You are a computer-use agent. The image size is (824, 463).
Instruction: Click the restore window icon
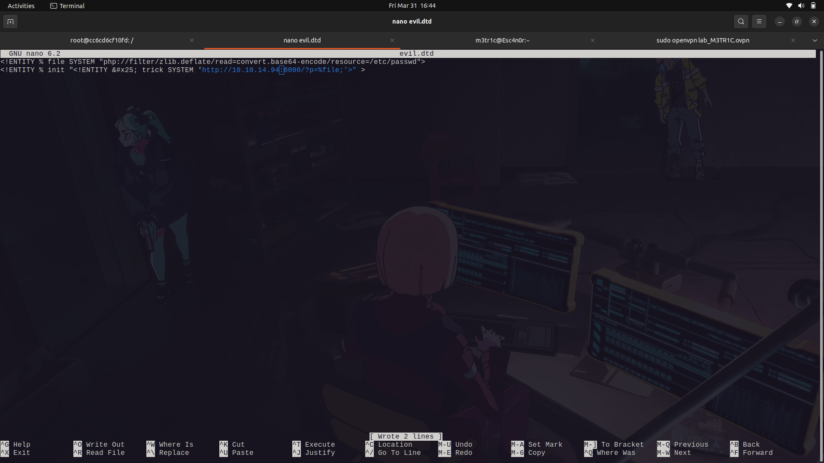(x=797, y=21)
